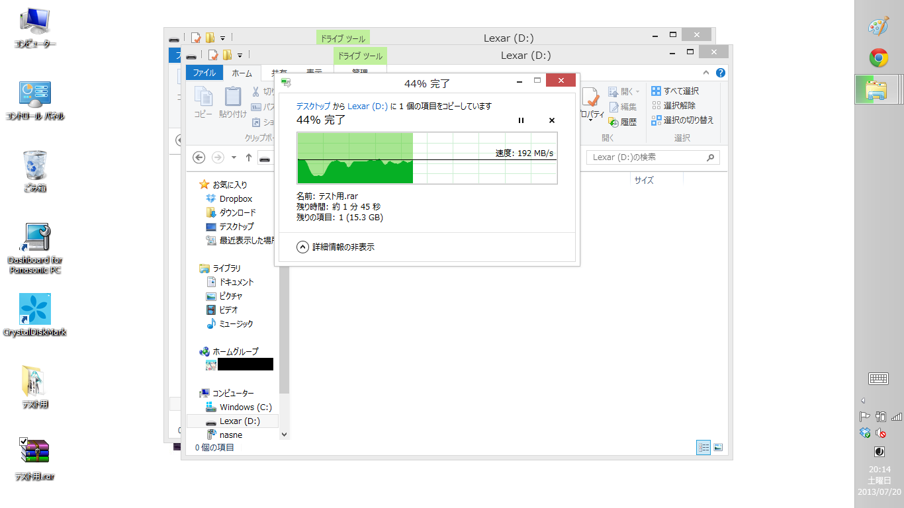Open ビデオ library
Viewport: 904px width, 508px height.
222,310
